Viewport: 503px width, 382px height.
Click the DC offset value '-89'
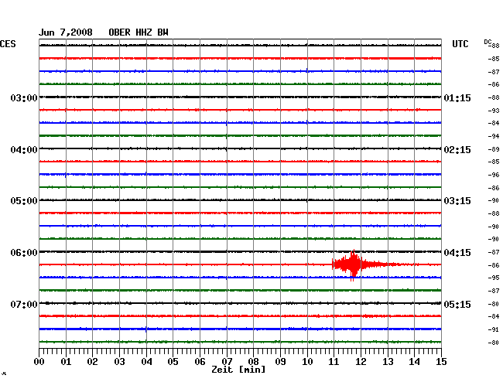(494, 149)
